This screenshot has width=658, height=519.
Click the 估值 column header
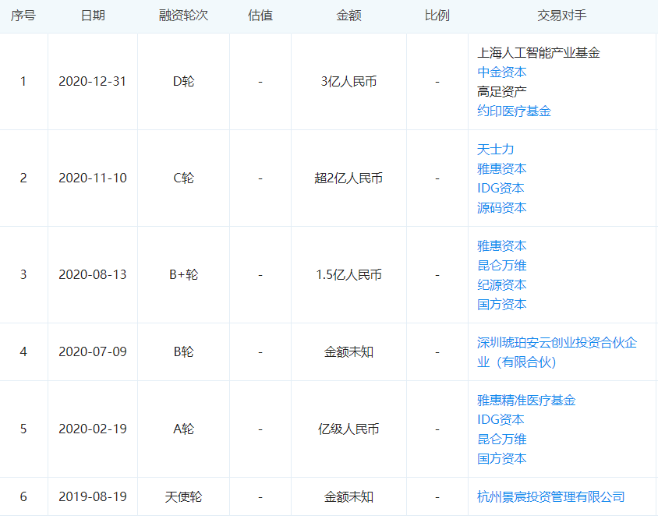click(260, 16)
